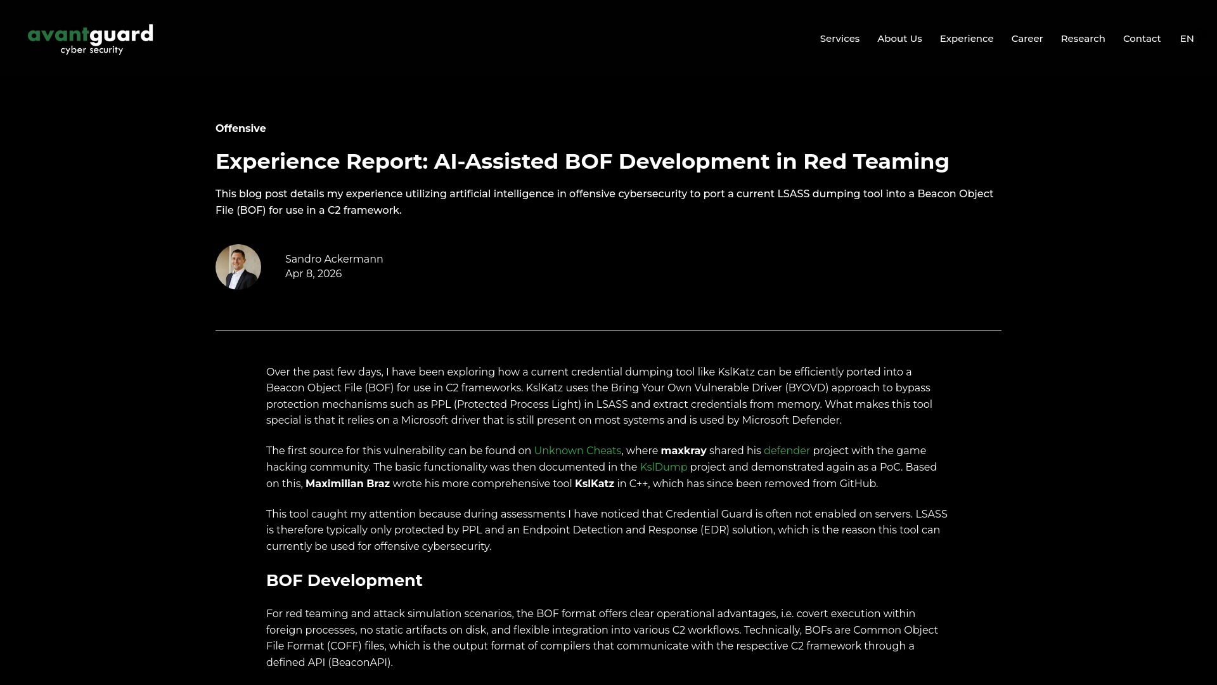Viewport: 1217px width, 685px height.
Task: Click the article title heading
Action: click(x=583, y=161)
